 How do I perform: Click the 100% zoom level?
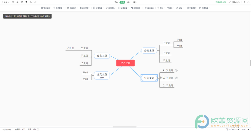(243, 129)
